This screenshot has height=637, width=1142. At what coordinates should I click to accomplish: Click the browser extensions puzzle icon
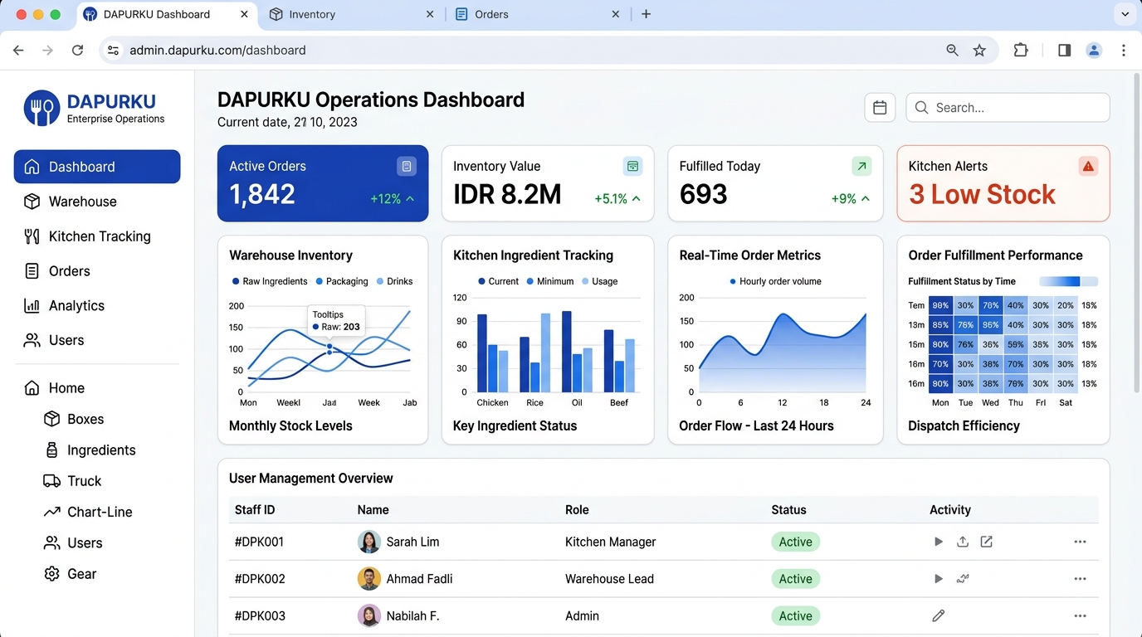point(1021,50)
